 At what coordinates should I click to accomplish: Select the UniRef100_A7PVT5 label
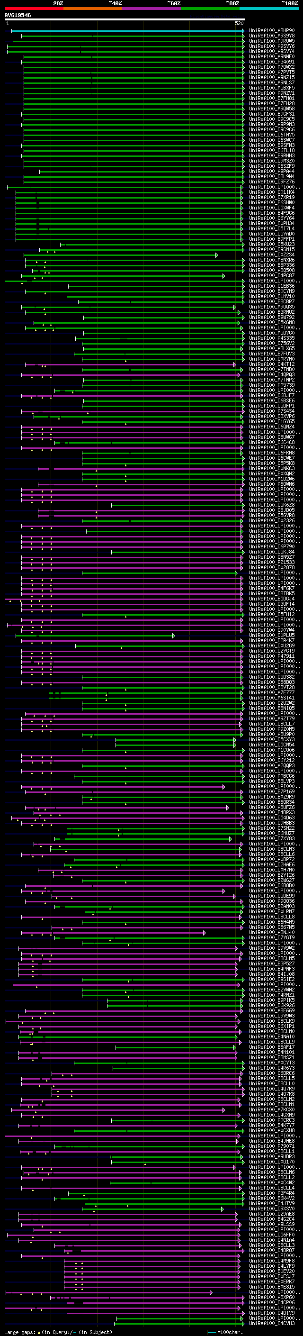[x=272, y=72]
